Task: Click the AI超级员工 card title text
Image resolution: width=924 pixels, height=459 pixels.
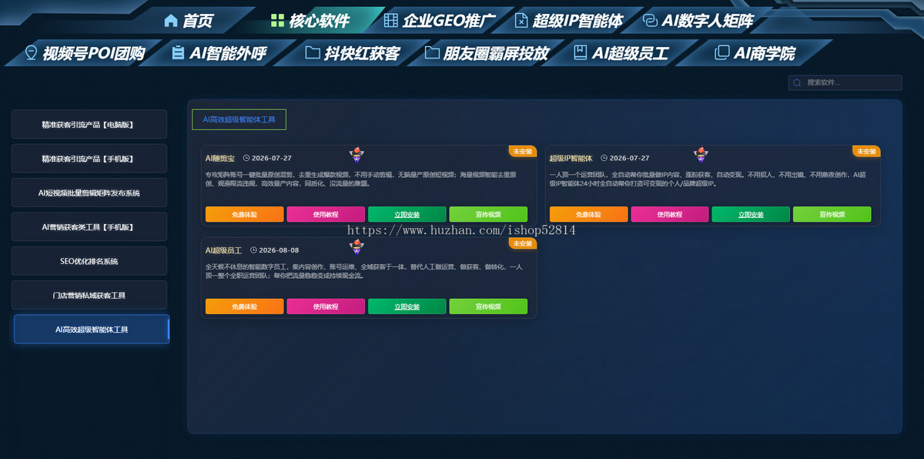Action: 223,250
